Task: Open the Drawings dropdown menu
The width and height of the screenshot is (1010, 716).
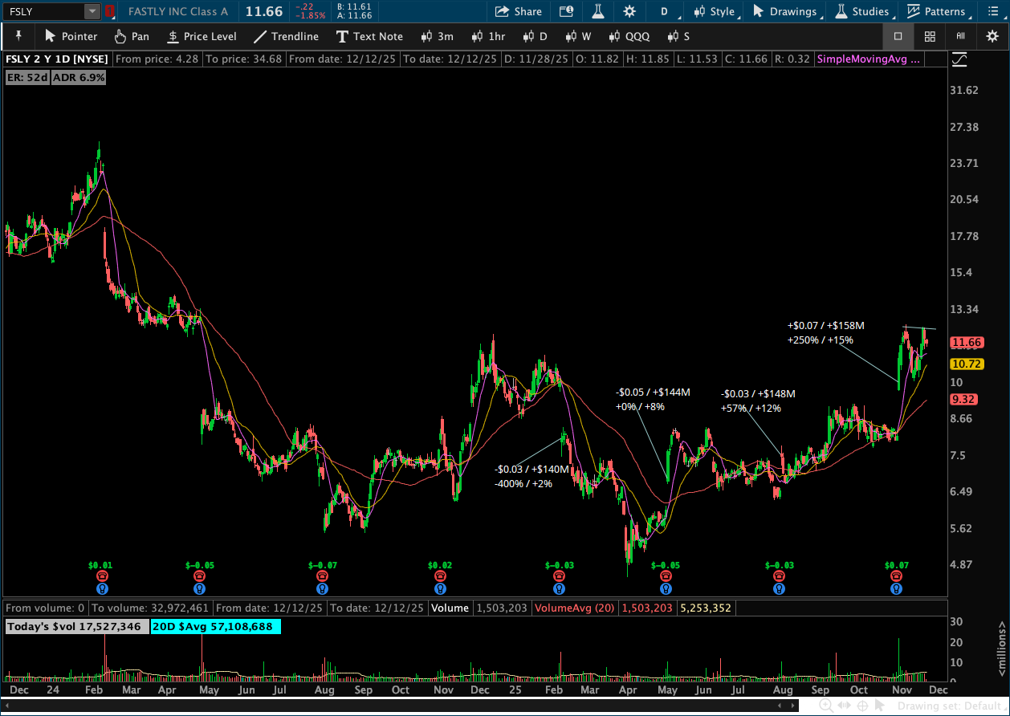Action: 787,11
